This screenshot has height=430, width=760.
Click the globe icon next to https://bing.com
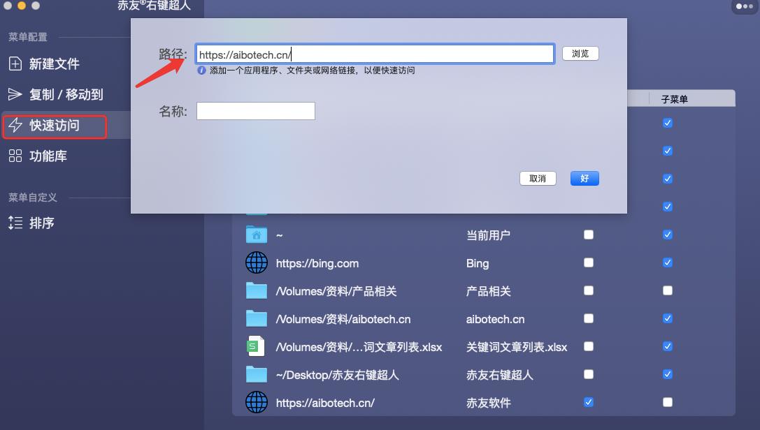(x=257, y=262)
